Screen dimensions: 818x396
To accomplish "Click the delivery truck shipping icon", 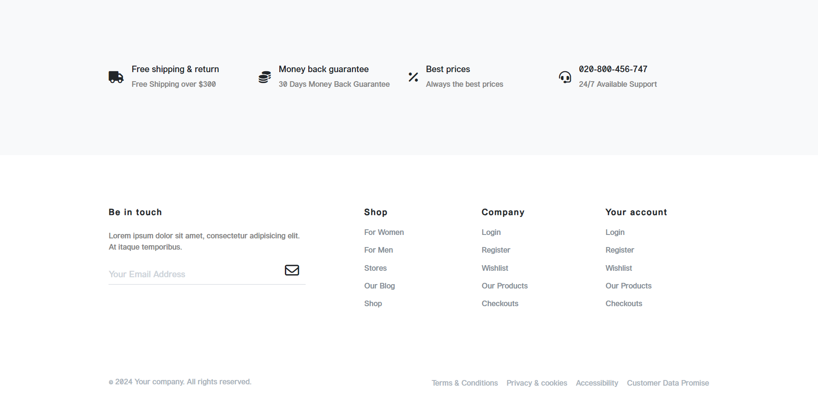I will 116,77.
